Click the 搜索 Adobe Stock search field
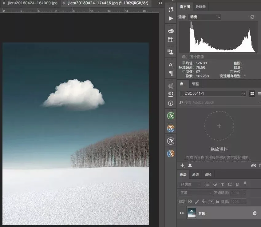Image resolution: width=261 pixels, height=227 pixels. click(220, 102)
